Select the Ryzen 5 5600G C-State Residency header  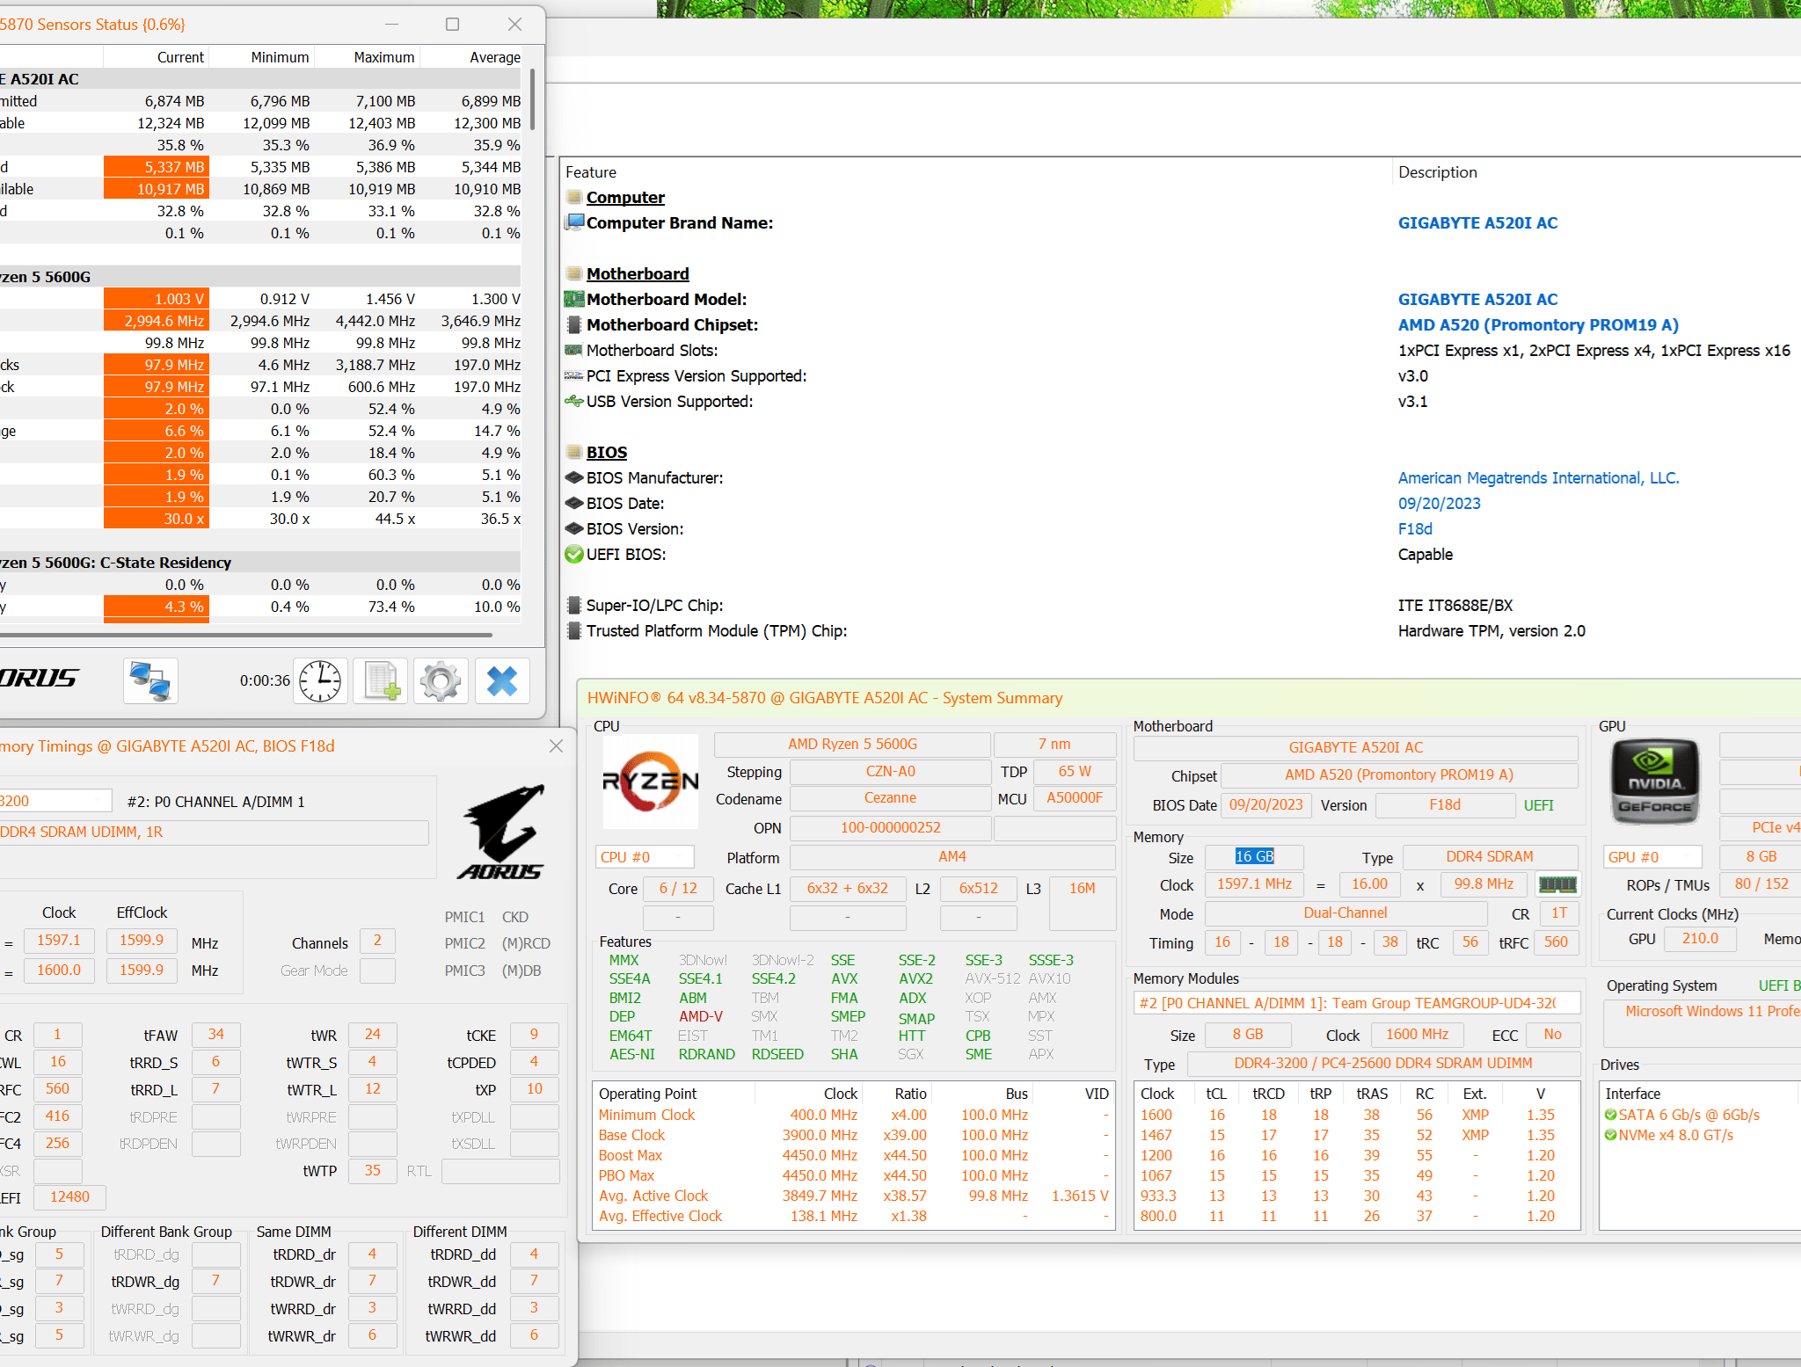(260, 563)
